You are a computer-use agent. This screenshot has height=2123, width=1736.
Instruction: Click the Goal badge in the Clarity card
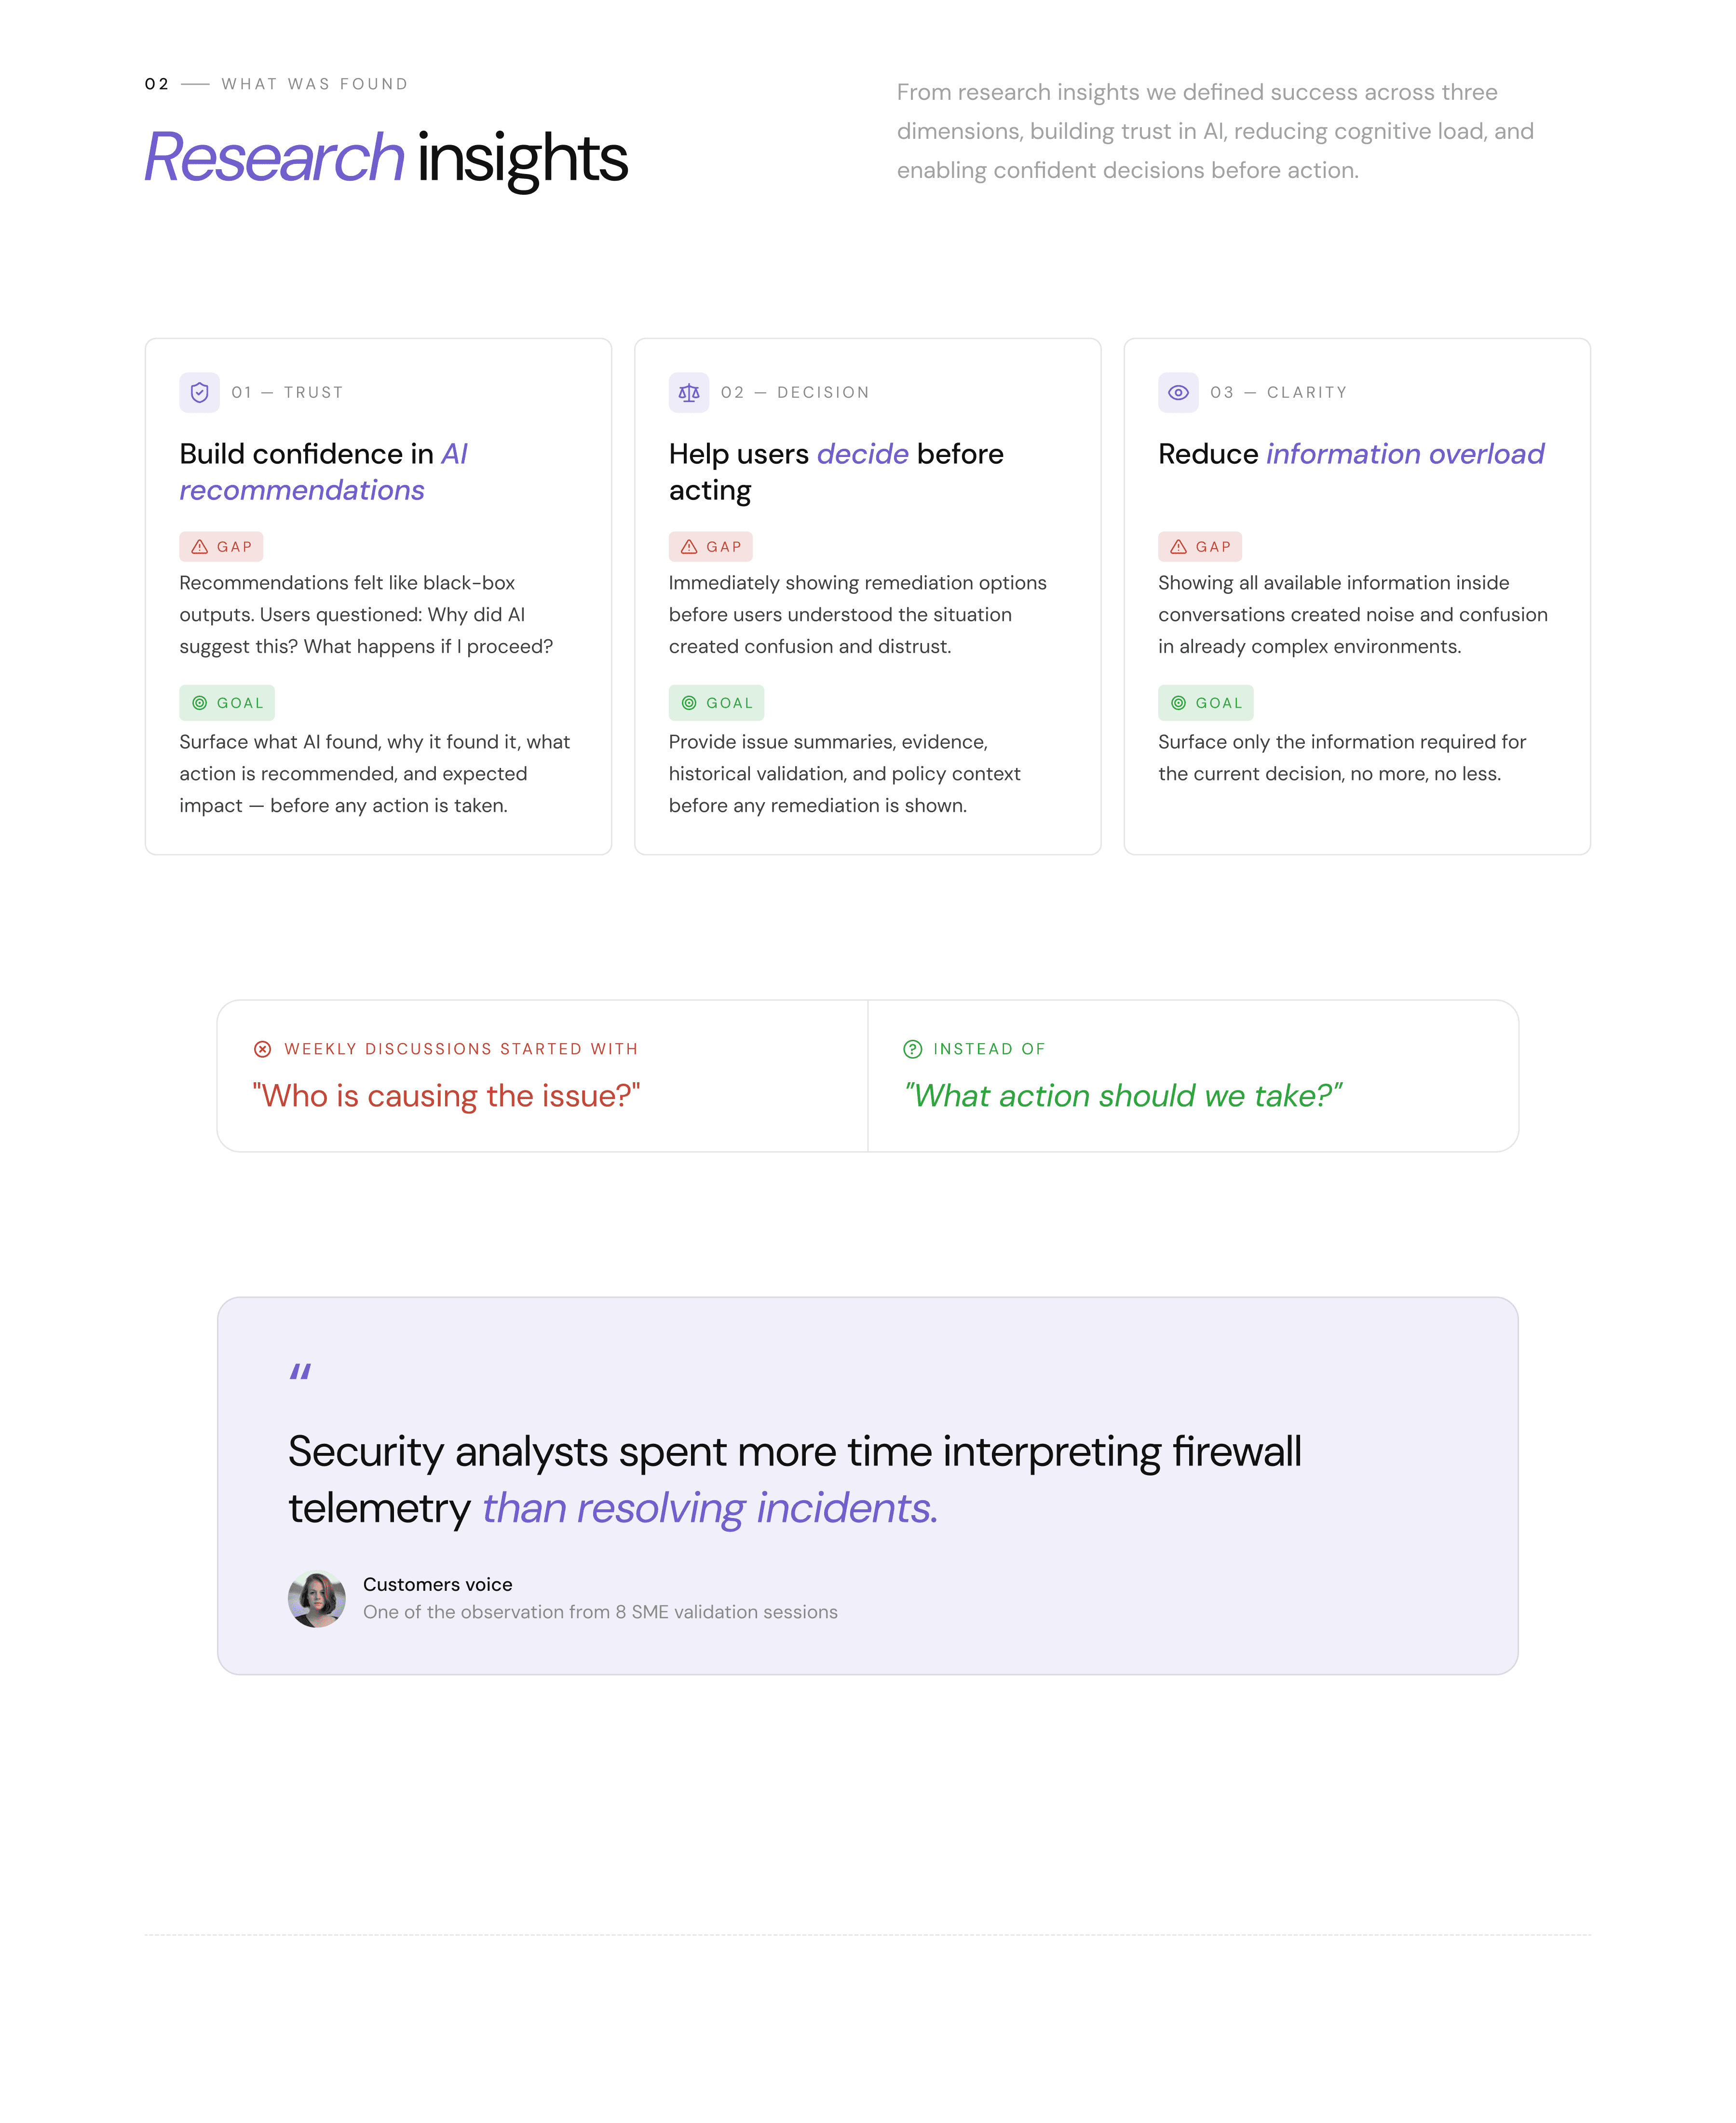click(1206, 703)
